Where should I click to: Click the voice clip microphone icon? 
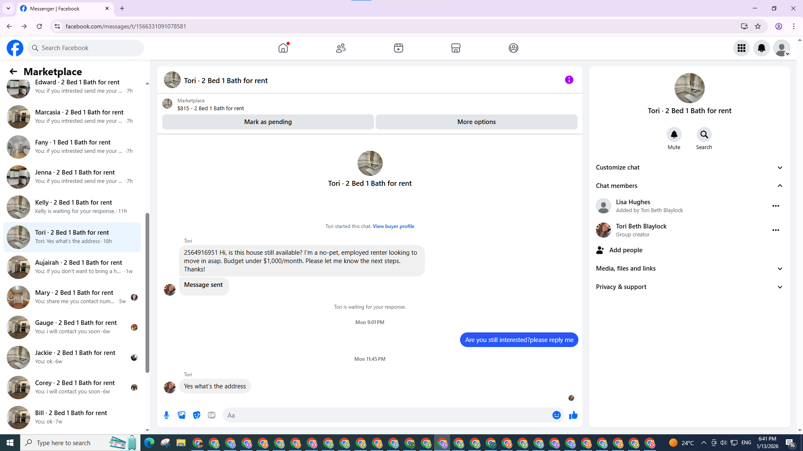pos(166,415)
